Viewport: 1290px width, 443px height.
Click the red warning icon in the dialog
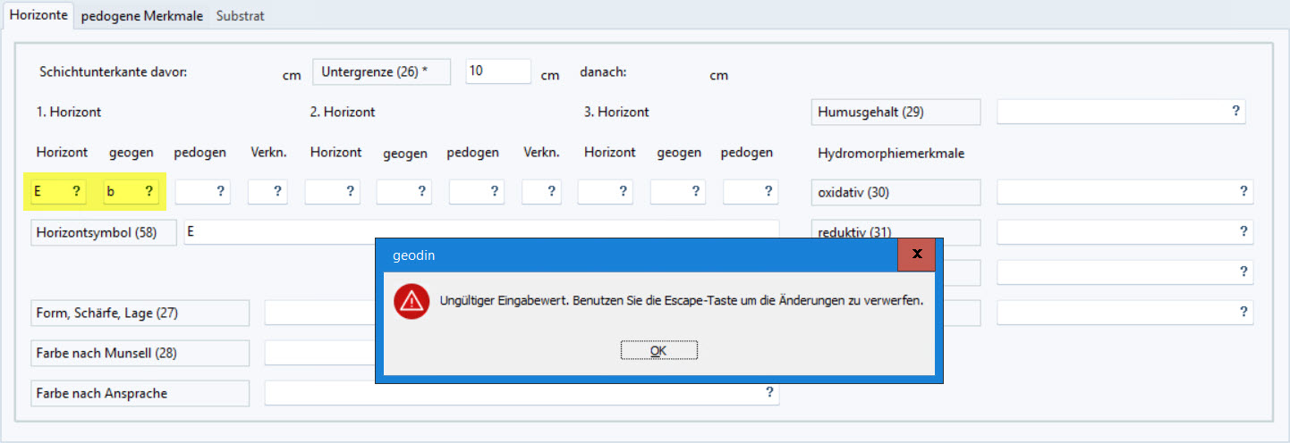tap(412, 301)
